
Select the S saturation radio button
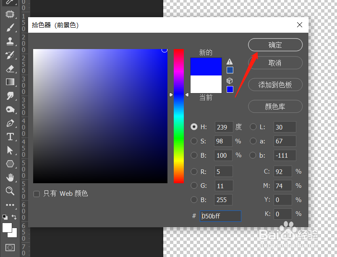tap(194, 141)
